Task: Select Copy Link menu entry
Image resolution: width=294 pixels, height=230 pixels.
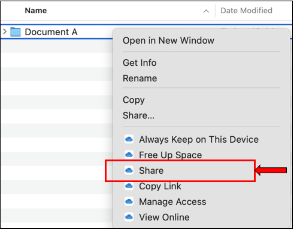Action: click(x=160, y=186)
